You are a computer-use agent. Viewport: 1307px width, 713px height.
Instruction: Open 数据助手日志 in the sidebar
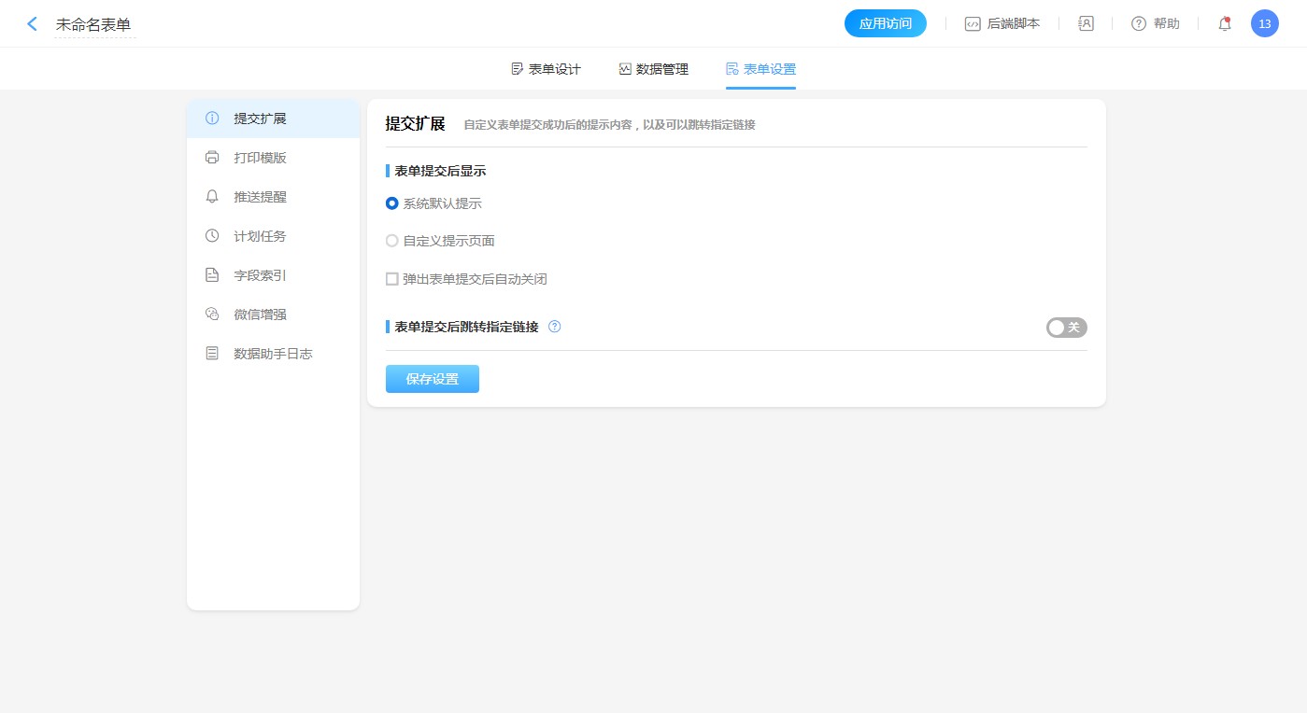pos(272,354)
